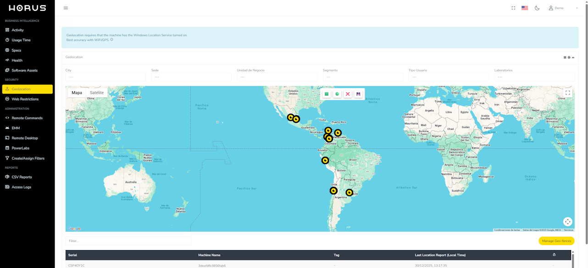Open Web Restrictions in sidebar

(25, 99)
